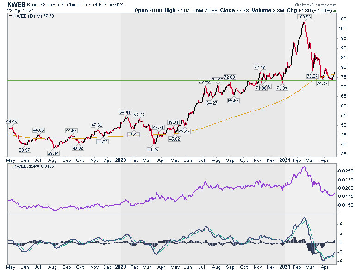This screenshot has height=271, width=361.
Task: Click the 45.62 price label
Action: click(174, 139)
